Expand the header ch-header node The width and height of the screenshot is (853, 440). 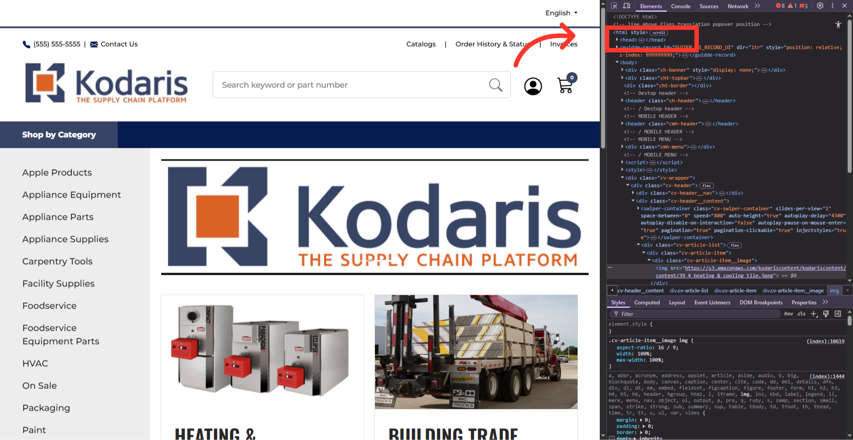[x=622, y=101]
